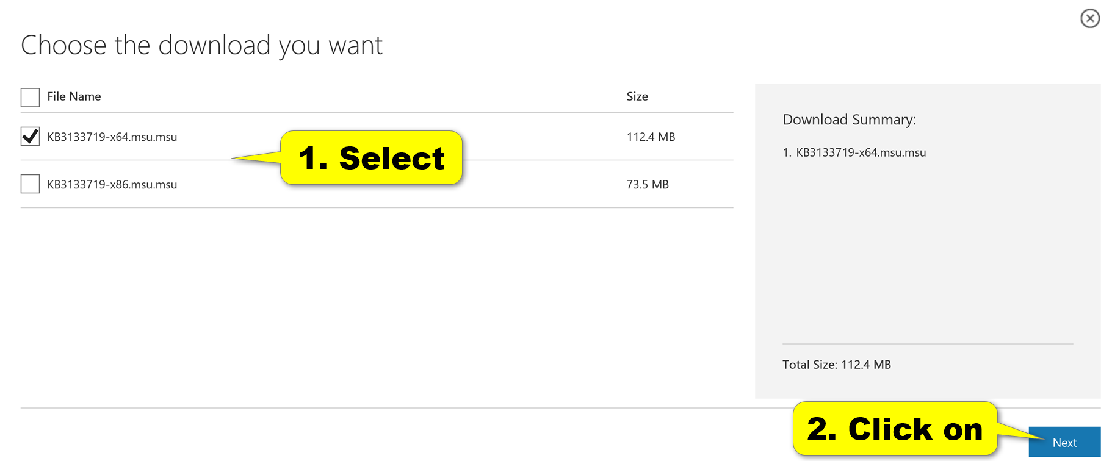Screen dimensions: 1112x461
Task: Close the download chooser with the X icon
Action: [x=1089, y=18]
